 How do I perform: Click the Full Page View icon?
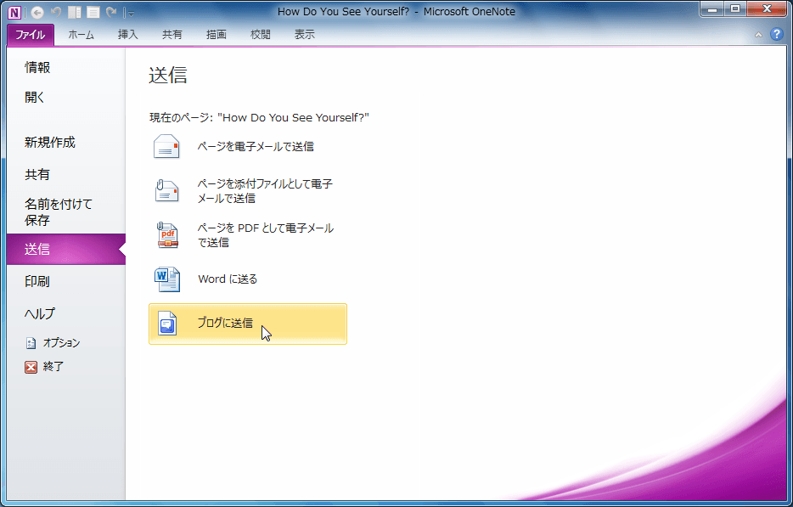93,12
